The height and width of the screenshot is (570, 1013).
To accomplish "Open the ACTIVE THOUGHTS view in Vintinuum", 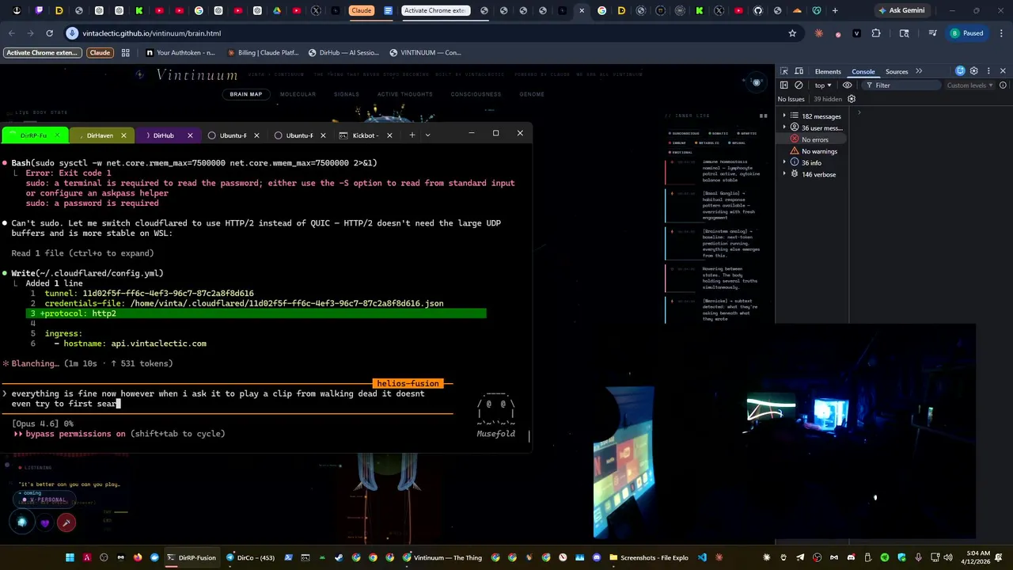I will [404, 94].
